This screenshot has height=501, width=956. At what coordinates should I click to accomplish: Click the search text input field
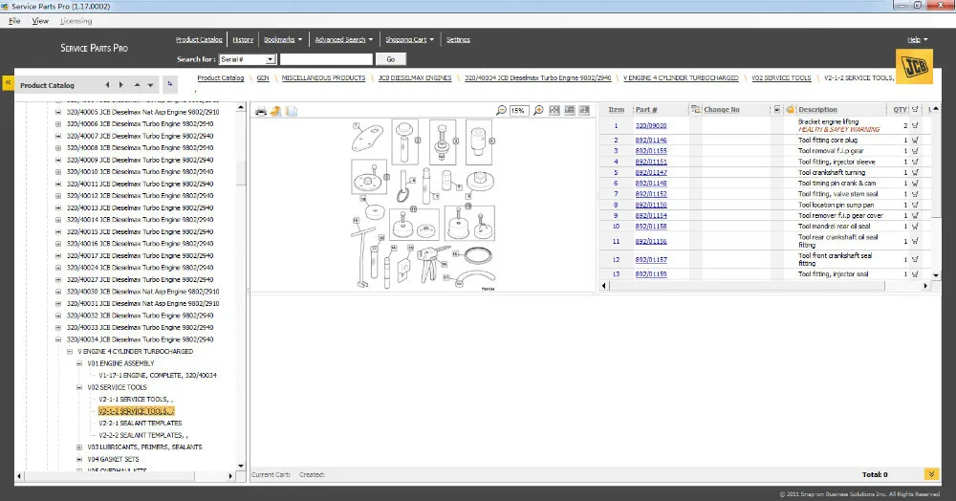(x=326, y=59)
